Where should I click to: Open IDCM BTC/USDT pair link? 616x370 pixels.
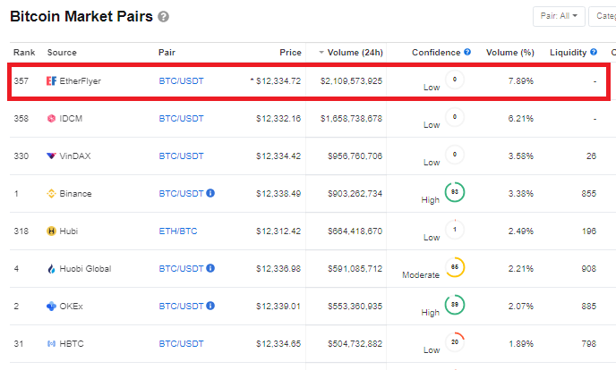(181, 118)
